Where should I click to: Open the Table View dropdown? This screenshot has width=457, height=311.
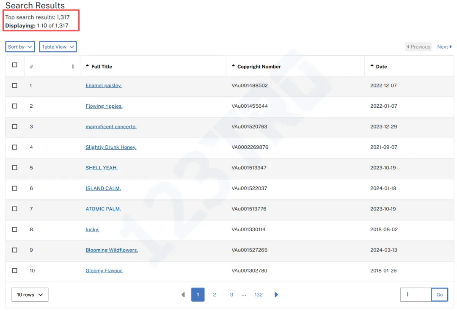[x=58, y=47]
